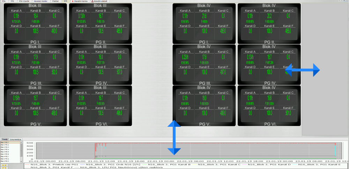The height and width of the screenshot is (169, 349).
Task: Select the Trendy tab
Action: (5, 139)
